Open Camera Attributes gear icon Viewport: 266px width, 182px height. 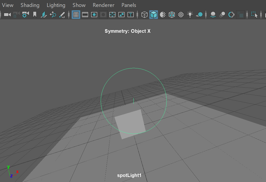(x=25, y=15)
